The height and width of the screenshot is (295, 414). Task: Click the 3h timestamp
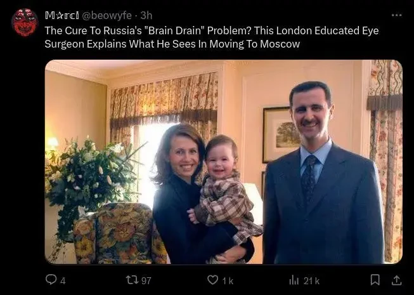click(146, 15)
